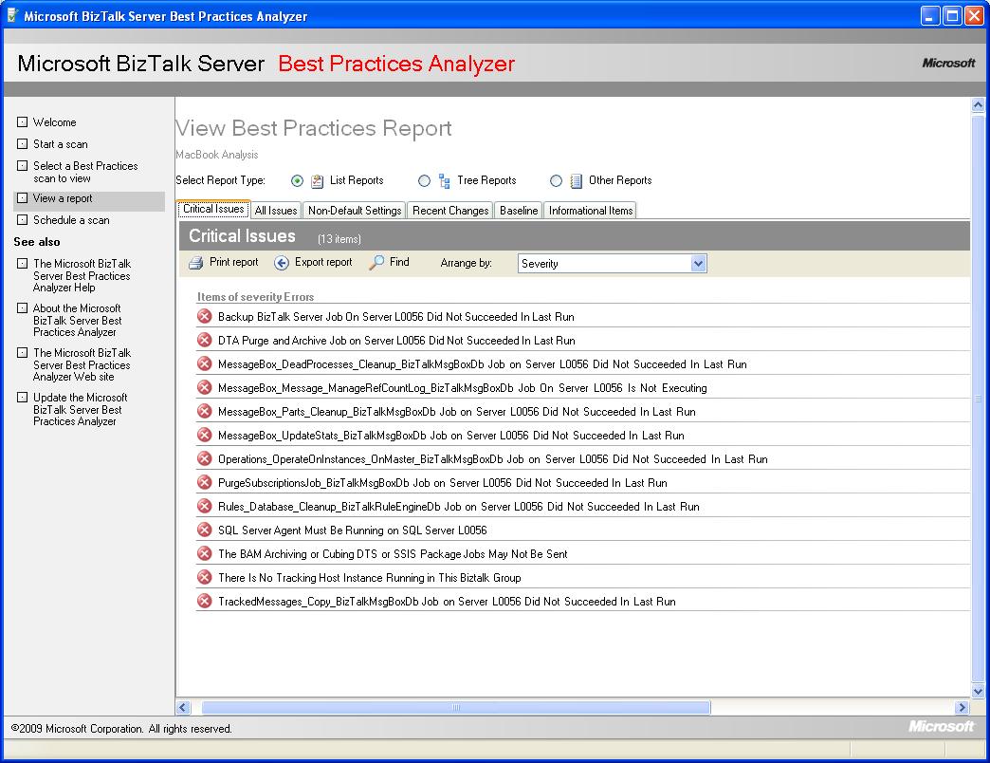Image resolution: width=990 pixels, height=763 pixels.
Task: Click the bullet icon beside Start a scan
Action: point(22,144)
